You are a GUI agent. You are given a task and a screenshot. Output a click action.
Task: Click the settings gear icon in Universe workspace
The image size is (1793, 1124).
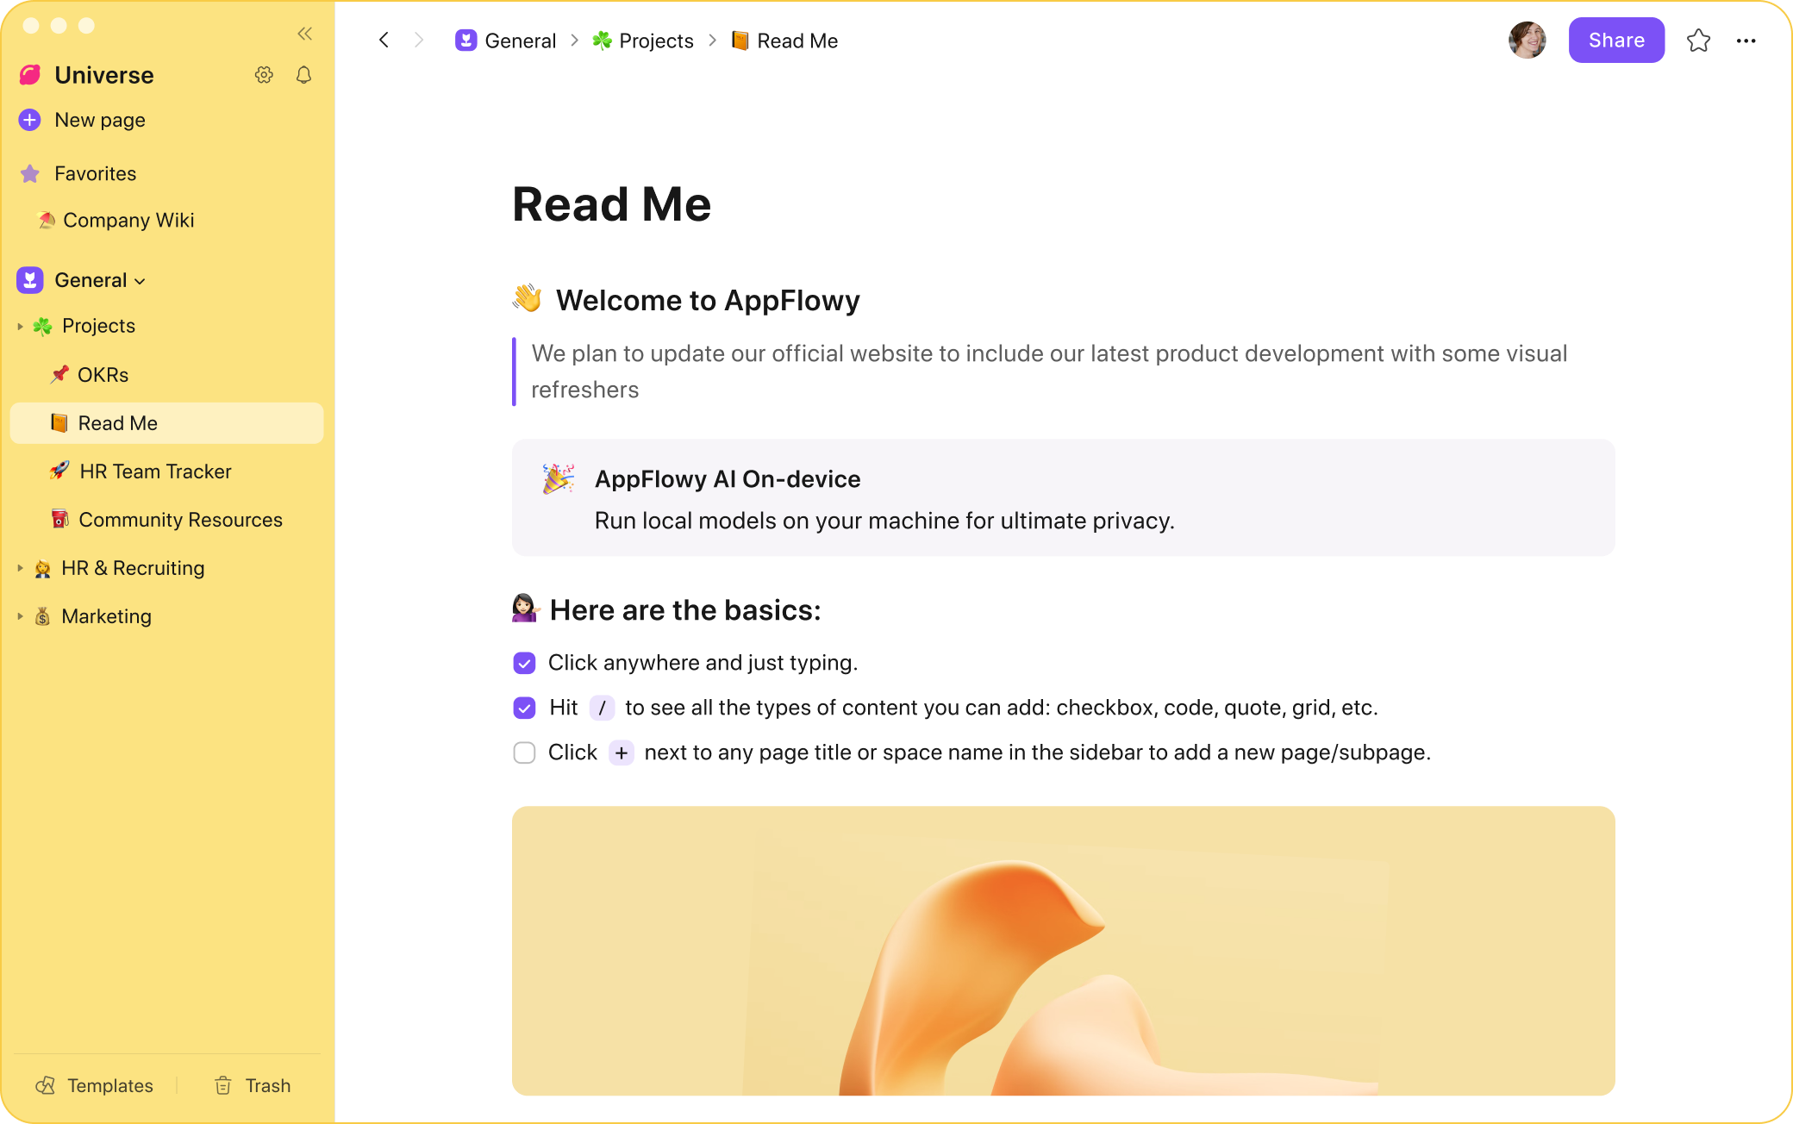264,74
